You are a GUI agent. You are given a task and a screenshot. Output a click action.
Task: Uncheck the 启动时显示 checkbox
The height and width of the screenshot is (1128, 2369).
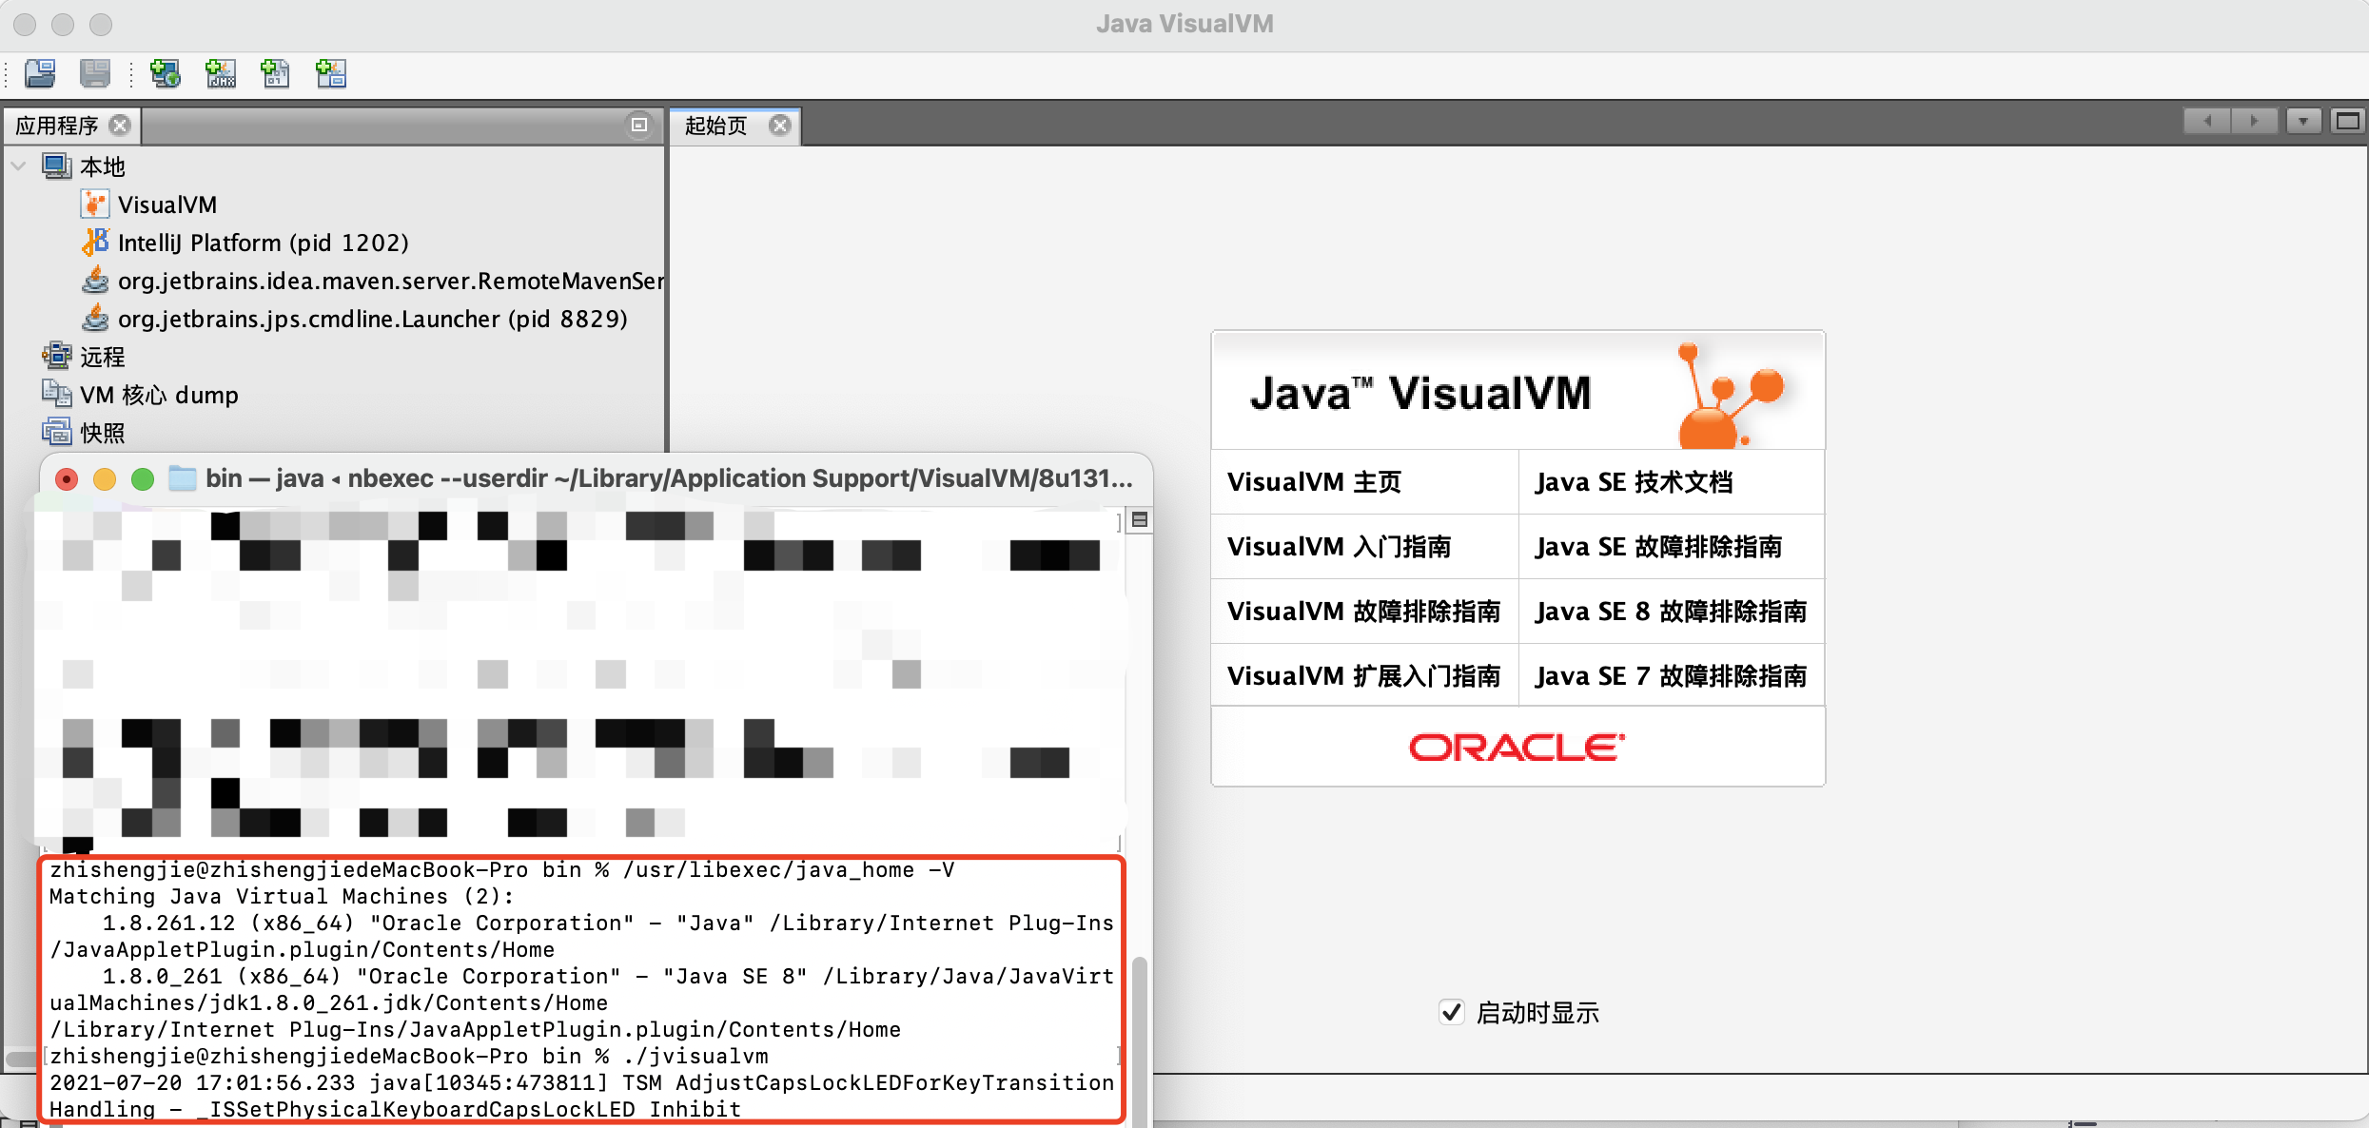tap(1450, 1014)
